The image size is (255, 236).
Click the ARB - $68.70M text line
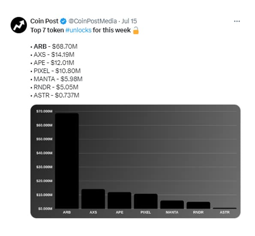(x=55, y=47)
